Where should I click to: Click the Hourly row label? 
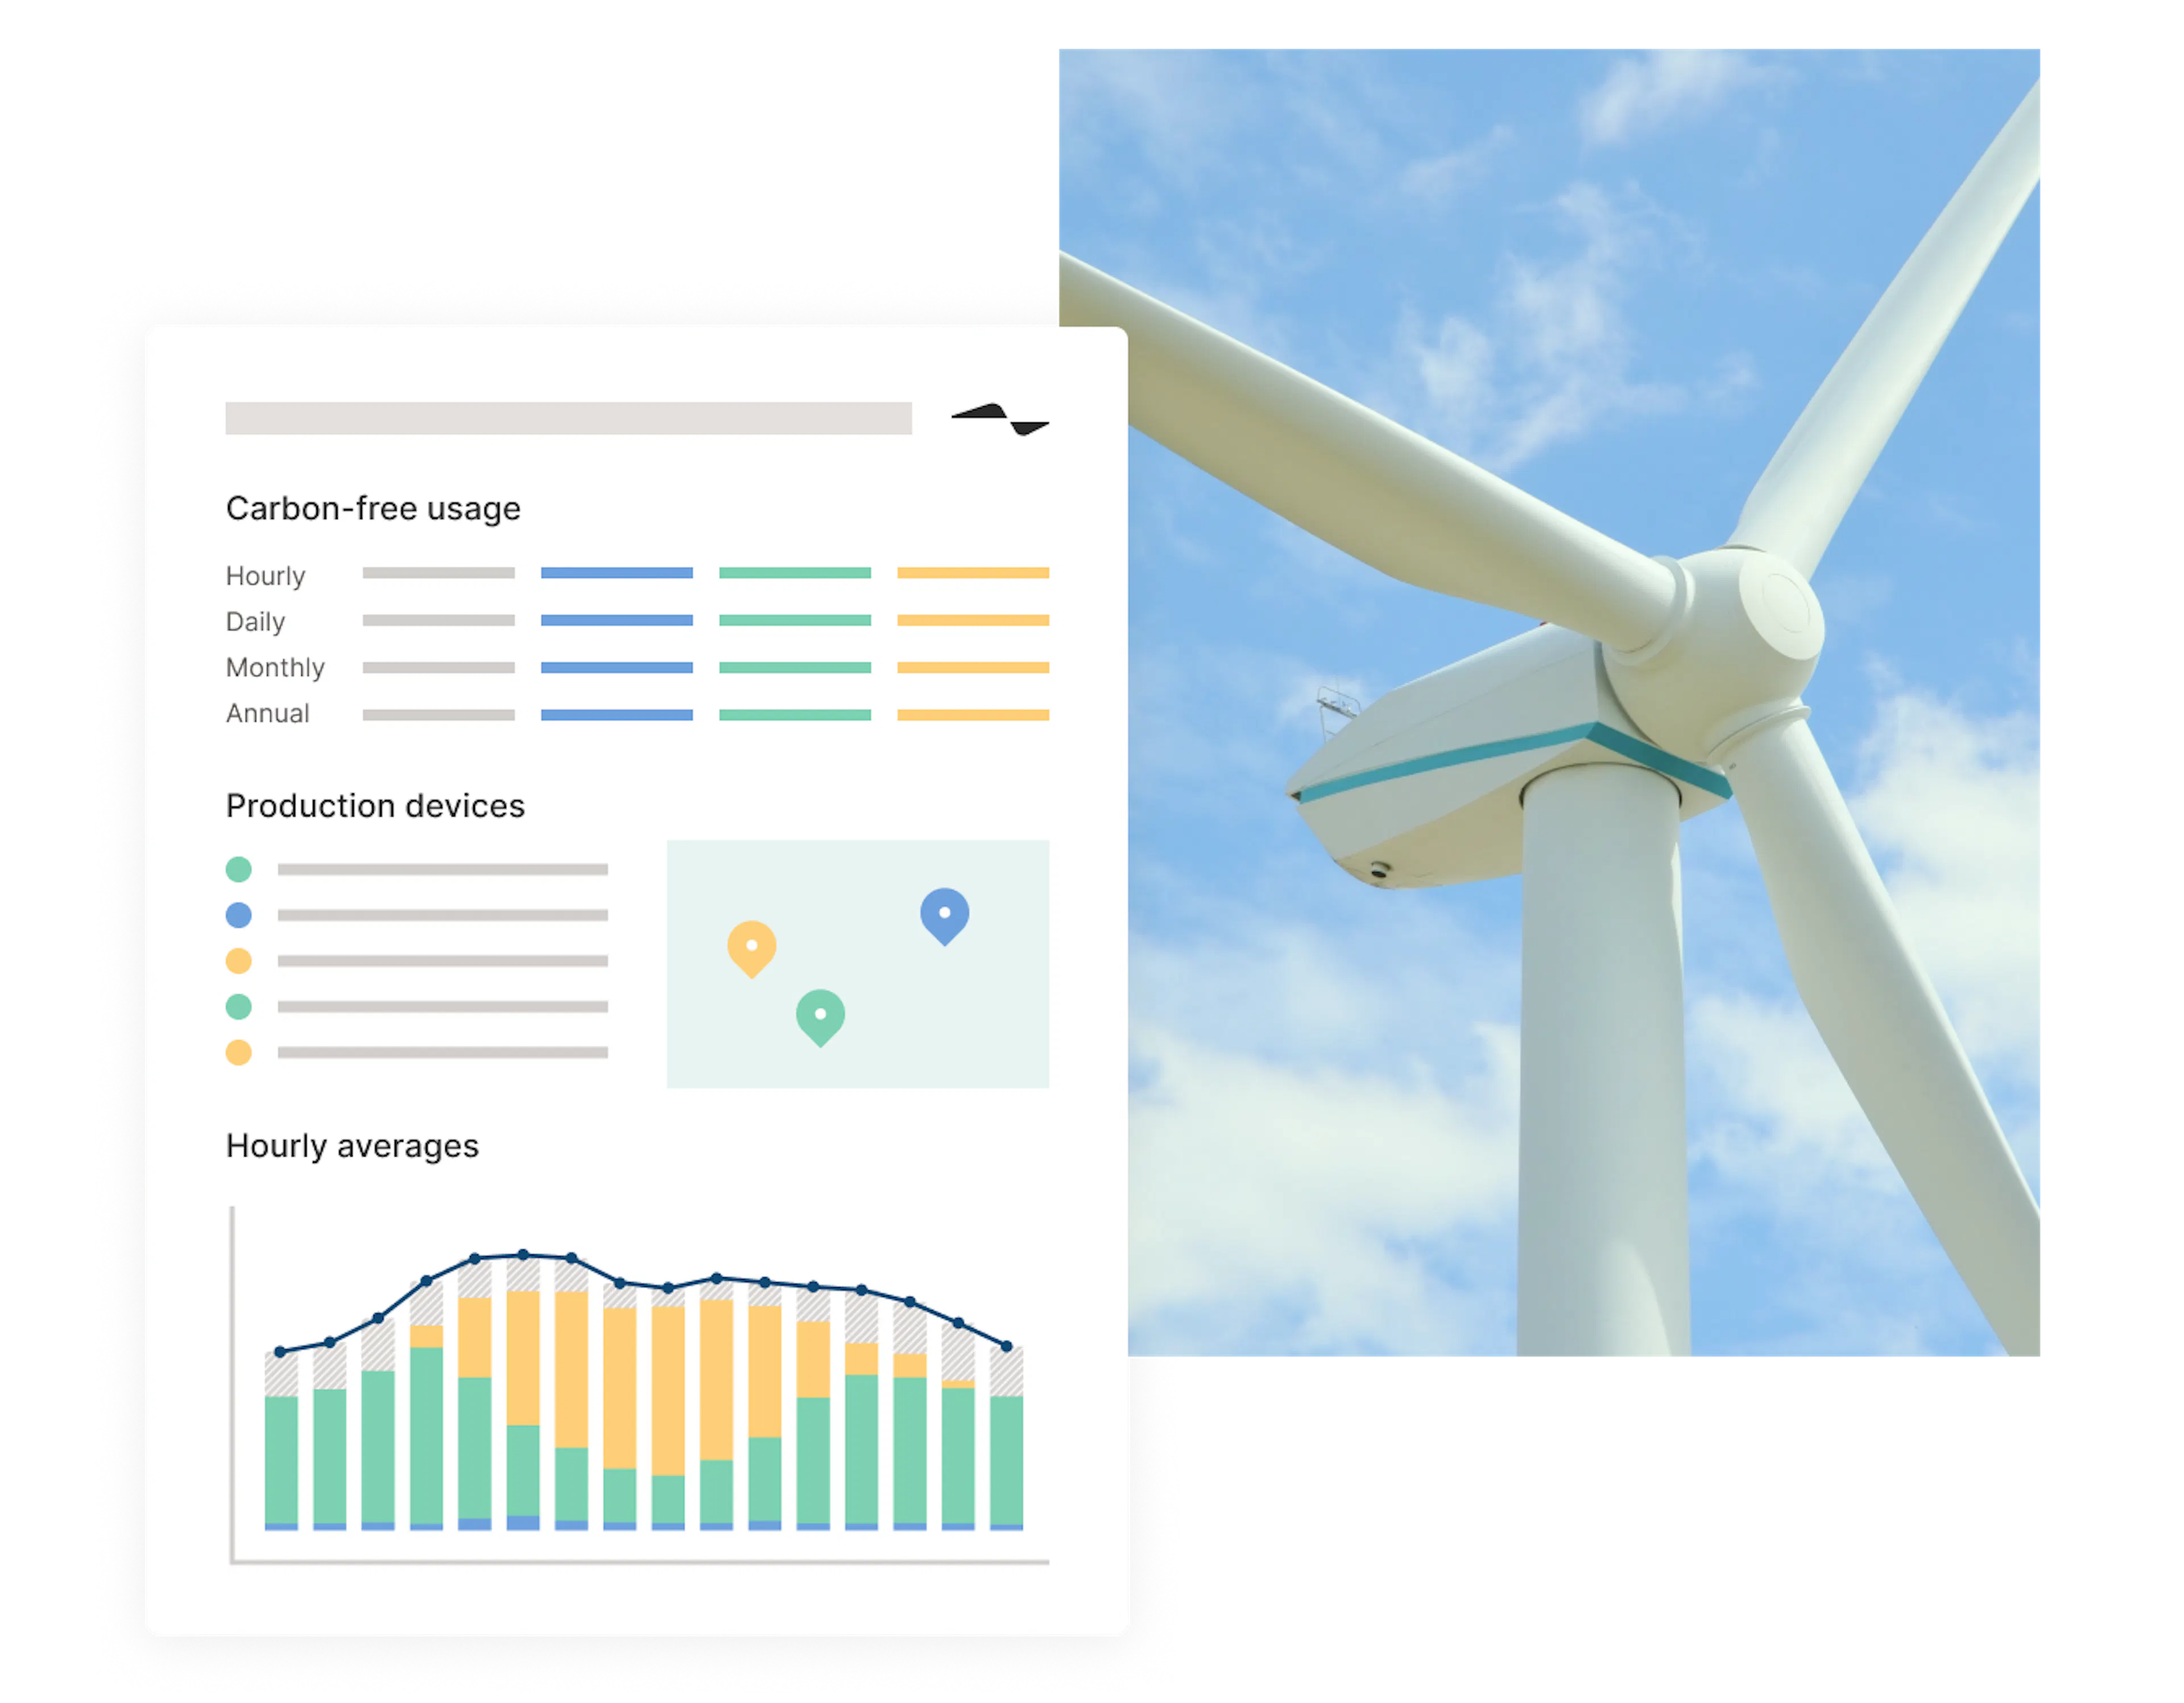265,576
